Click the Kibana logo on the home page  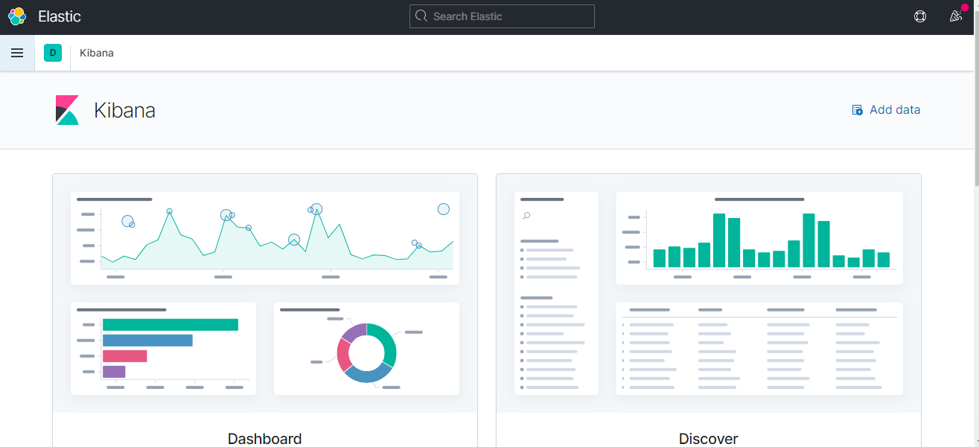pyautogui.click(x=66, y=109)
